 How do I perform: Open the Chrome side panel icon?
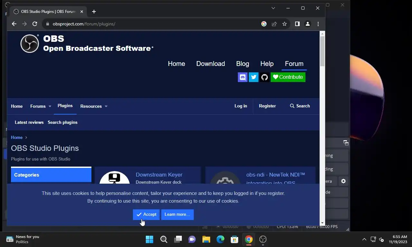(297, 24)
